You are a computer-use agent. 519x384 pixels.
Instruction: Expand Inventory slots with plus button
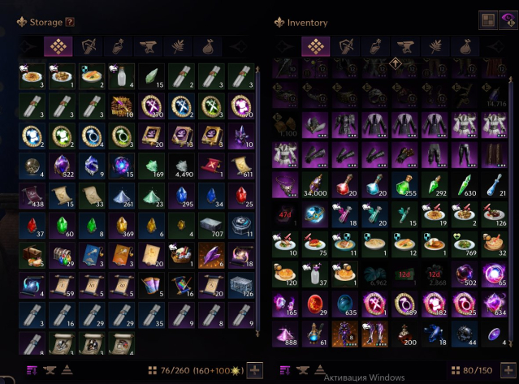point(508,370)
